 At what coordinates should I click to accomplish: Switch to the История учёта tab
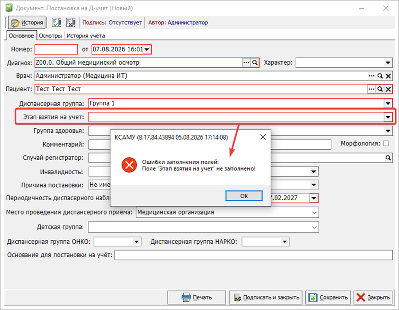pyautogui.click(x=86, y=36)
